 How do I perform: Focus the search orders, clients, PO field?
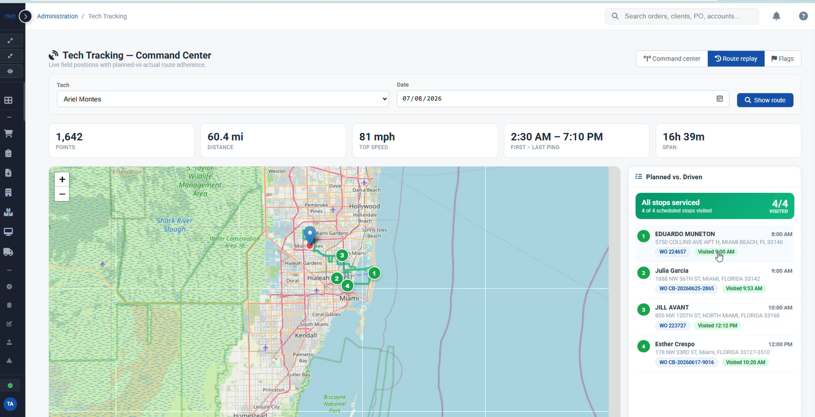pos(682,16)
